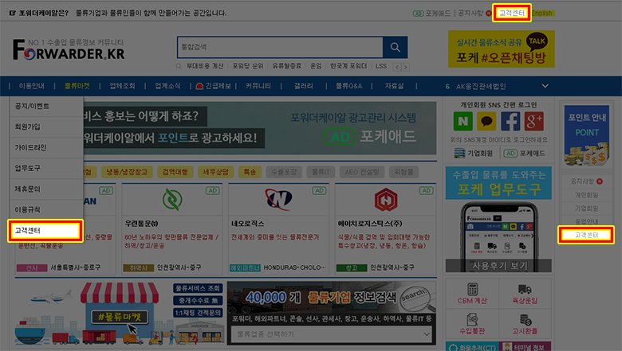The height and width of the screenshot is (351, 622).
Task: Open the 갤러리 menu
Action: pyautogui.click(x=304, y=86)
